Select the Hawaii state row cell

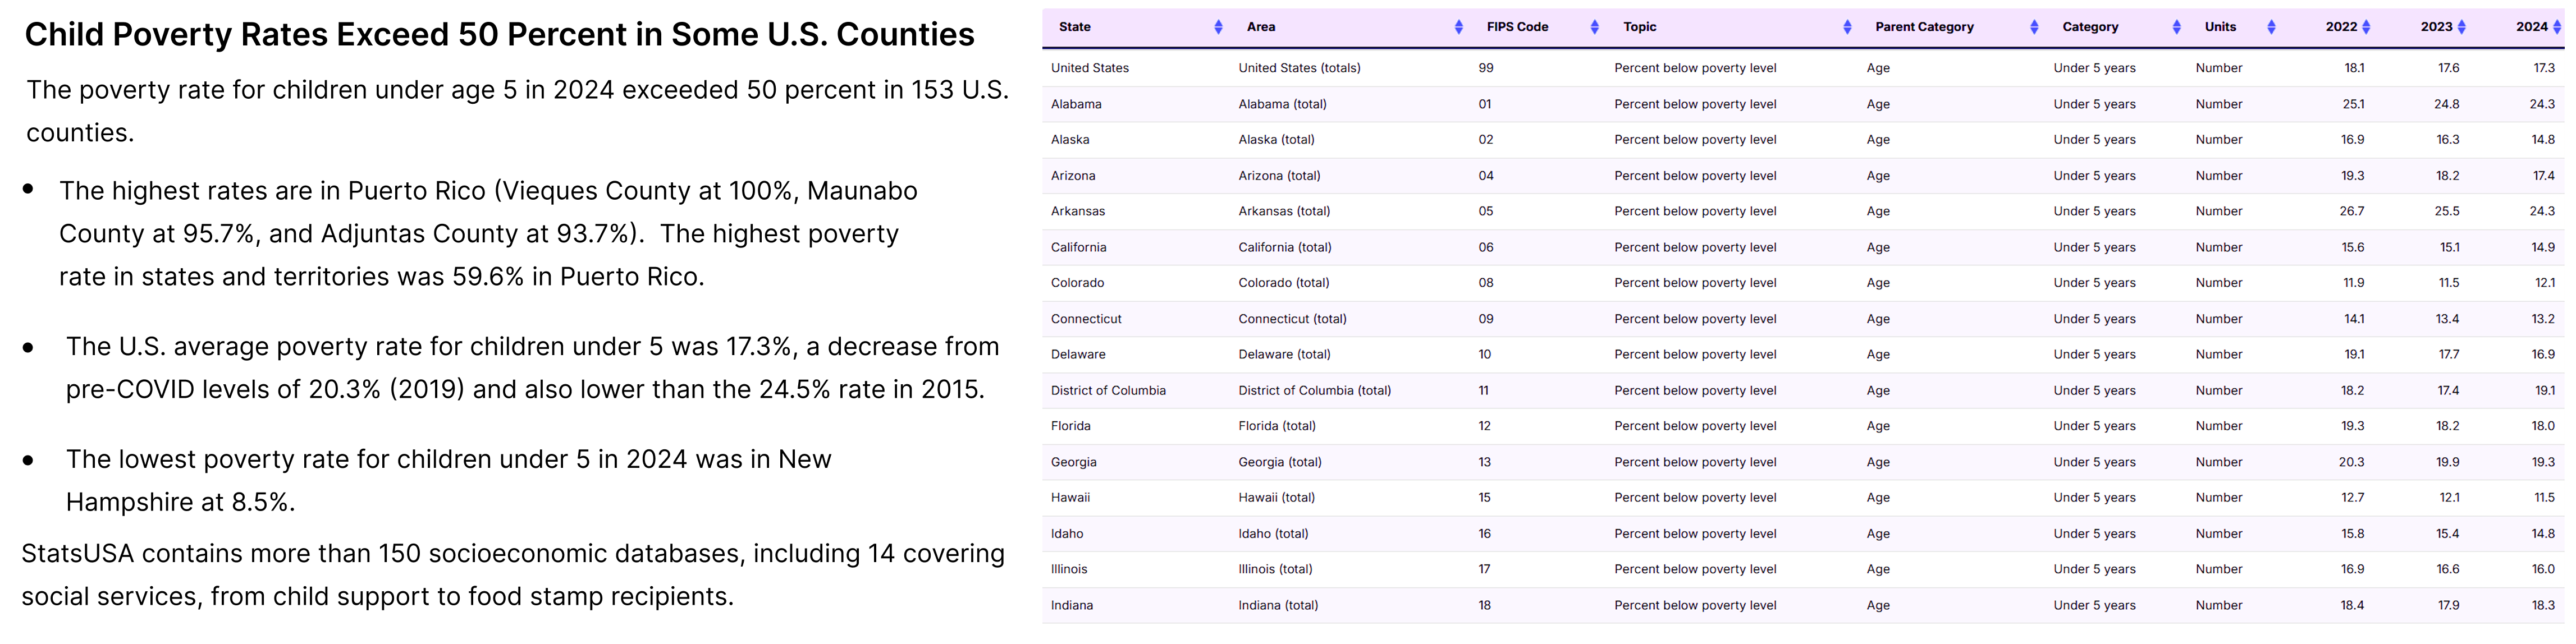[1070, 497]
